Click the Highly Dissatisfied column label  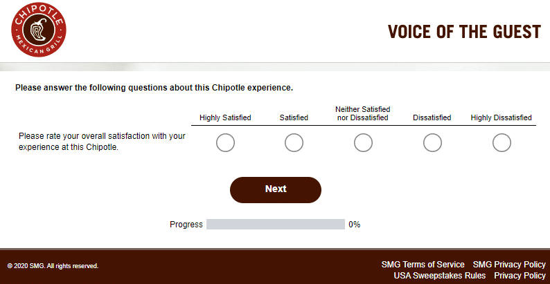[502, 118]
